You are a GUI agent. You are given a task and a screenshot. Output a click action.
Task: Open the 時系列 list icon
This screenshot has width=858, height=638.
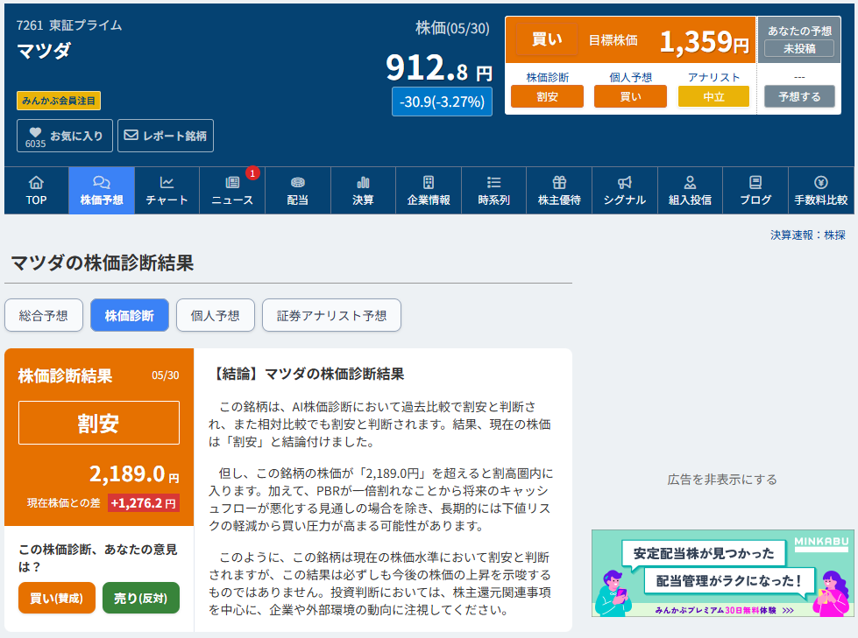click(494, 182)
